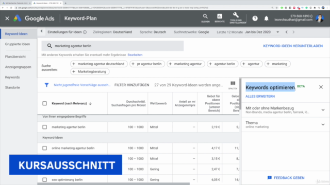Open Gruppierte Ideen in sidebar
This screenshot has height=185, width=330.
(18, 44)
